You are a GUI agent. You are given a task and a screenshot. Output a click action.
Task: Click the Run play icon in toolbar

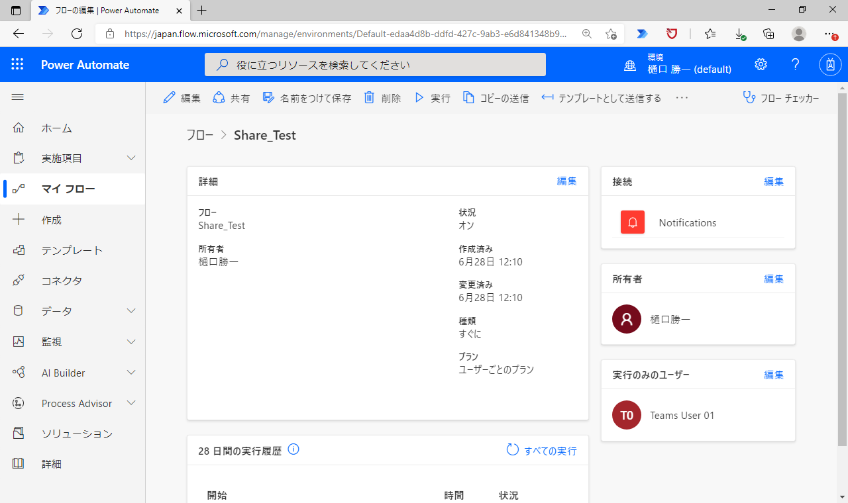419,97
